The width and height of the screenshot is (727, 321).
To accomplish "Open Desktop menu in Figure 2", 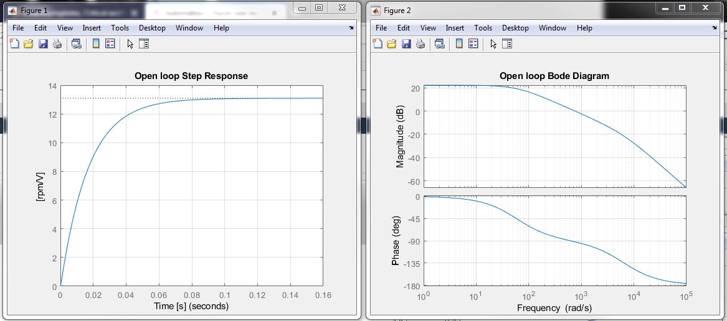I will [515, 28].
